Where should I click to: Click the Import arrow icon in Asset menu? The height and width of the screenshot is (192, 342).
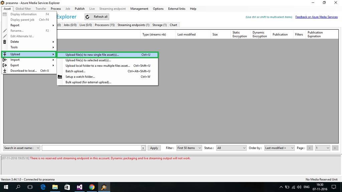[5, 60]
